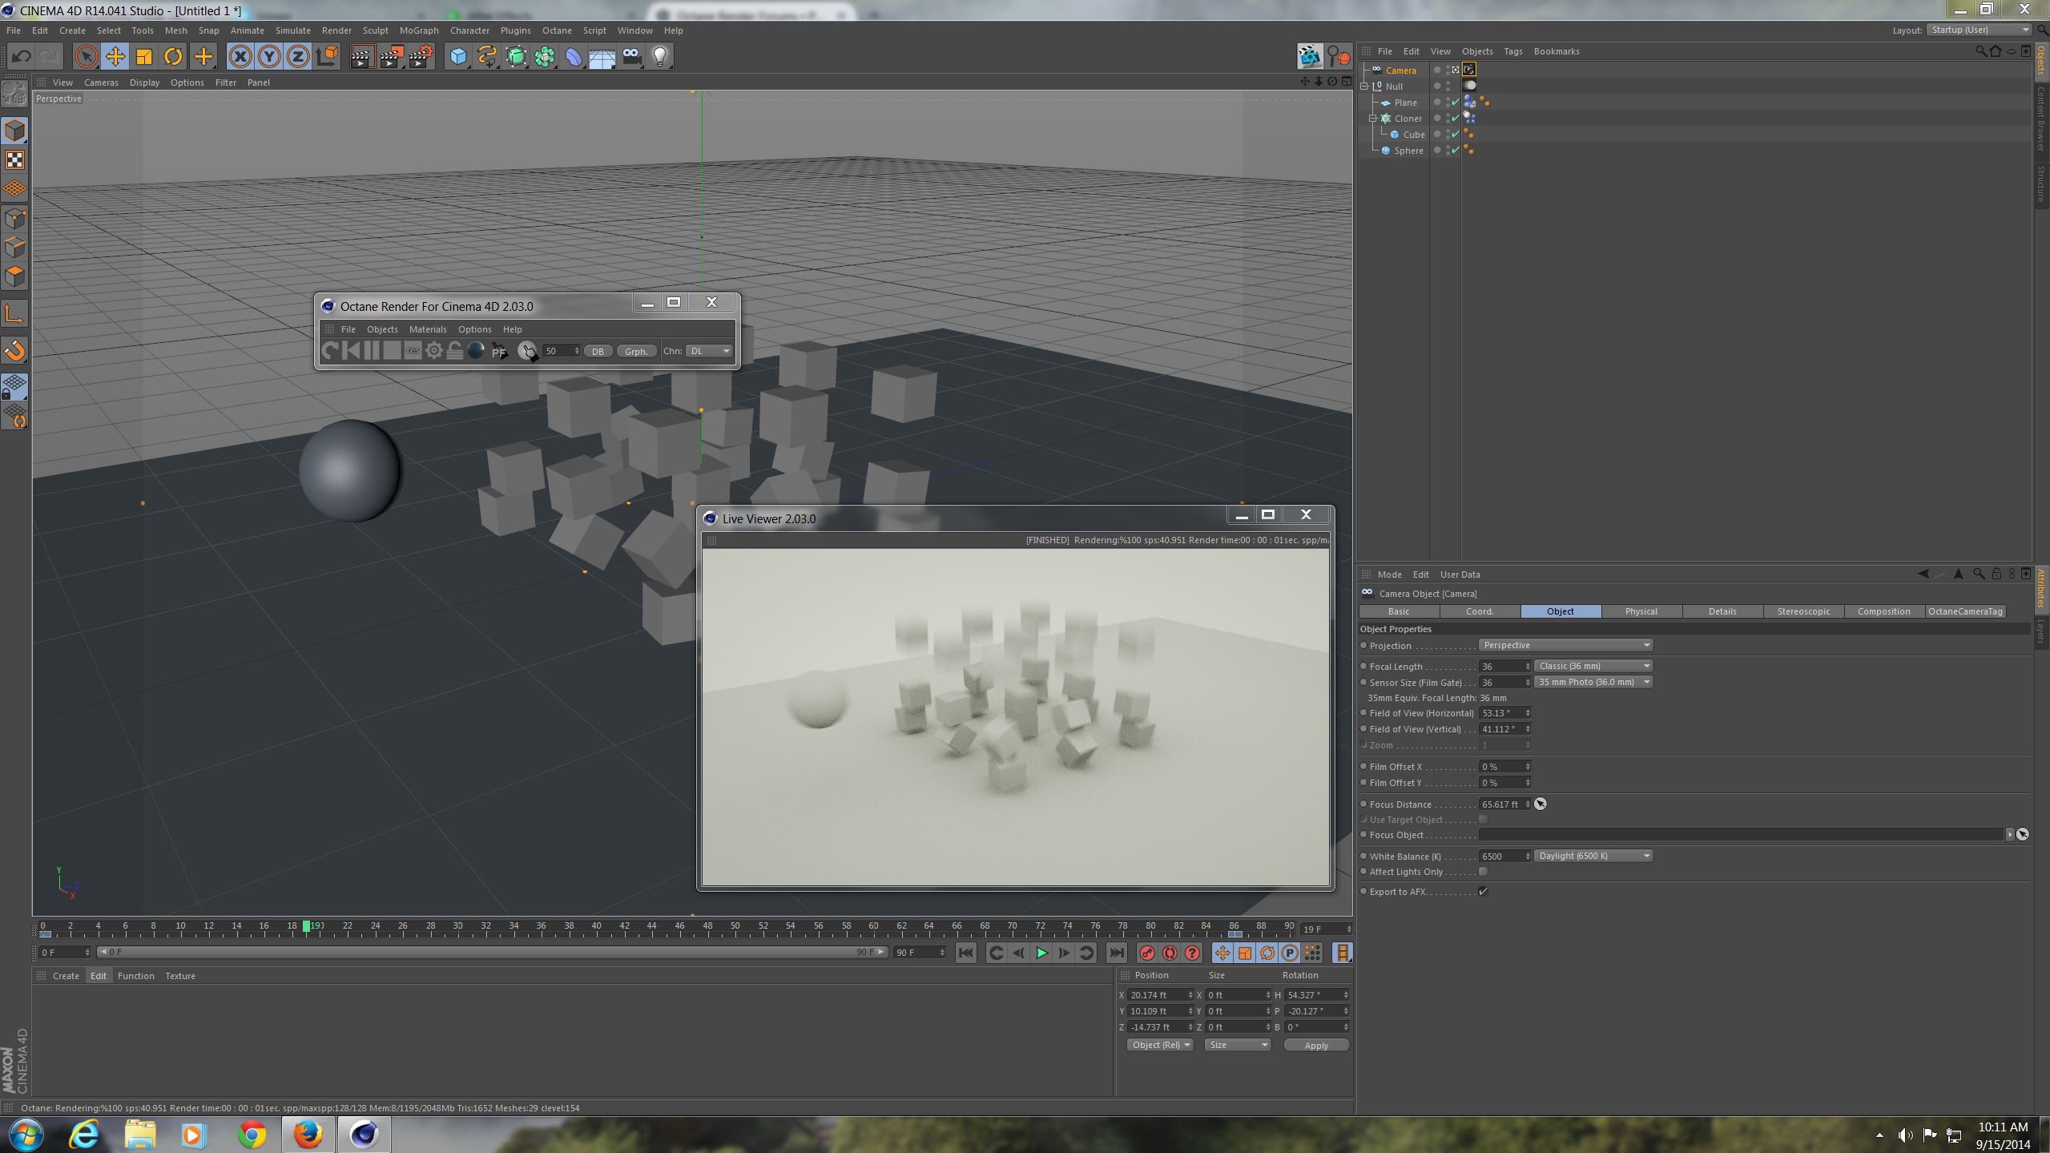Enable the Affect Lights Only checkbox
The image size is (2050, 1153).
1483,872
